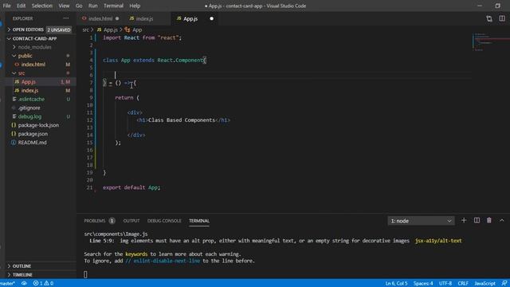Expand the Outline section

[22, 265]
